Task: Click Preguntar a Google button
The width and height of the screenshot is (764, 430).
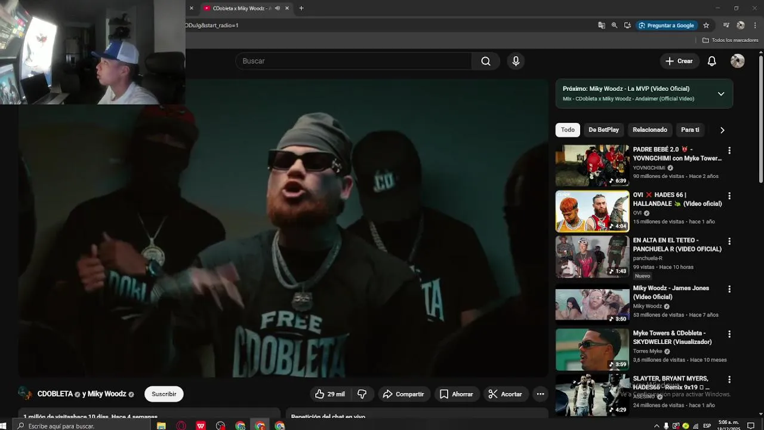Action: (666, 25)
